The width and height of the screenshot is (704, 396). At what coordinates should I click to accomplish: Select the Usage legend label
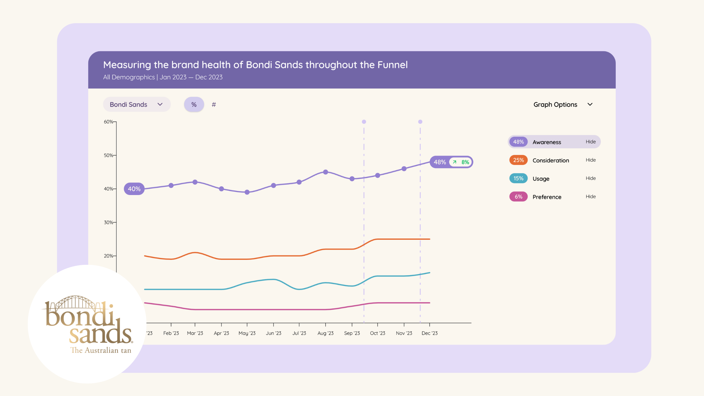tap(541, 179)
